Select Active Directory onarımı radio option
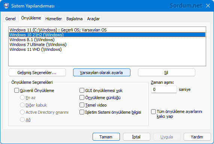The height and width of the screenshot is (144, 214). [x=22, y=112]
